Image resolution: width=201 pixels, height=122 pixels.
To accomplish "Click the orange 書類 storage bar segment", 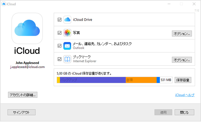I will point(141,80).
